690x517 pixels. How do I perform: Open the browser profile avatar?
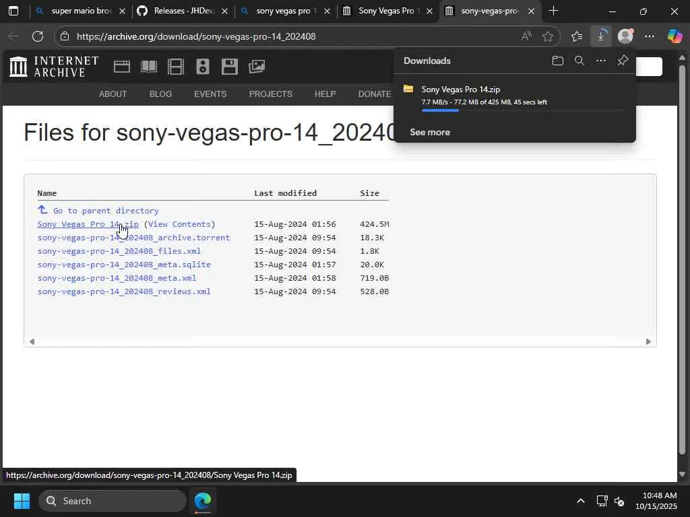pos(625,36)
